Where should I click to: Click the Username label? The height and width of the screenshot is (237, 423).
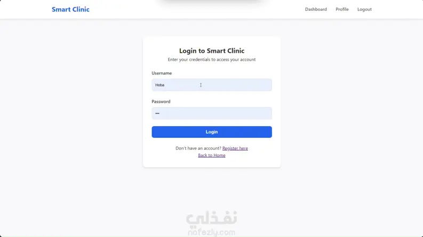click(x=162, y=73)
